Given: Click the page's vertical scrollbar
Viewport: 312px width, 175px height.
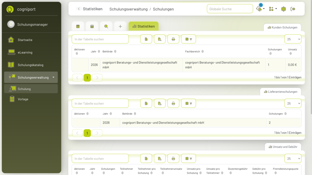Looking at the screenshot, I should [311, 57].
